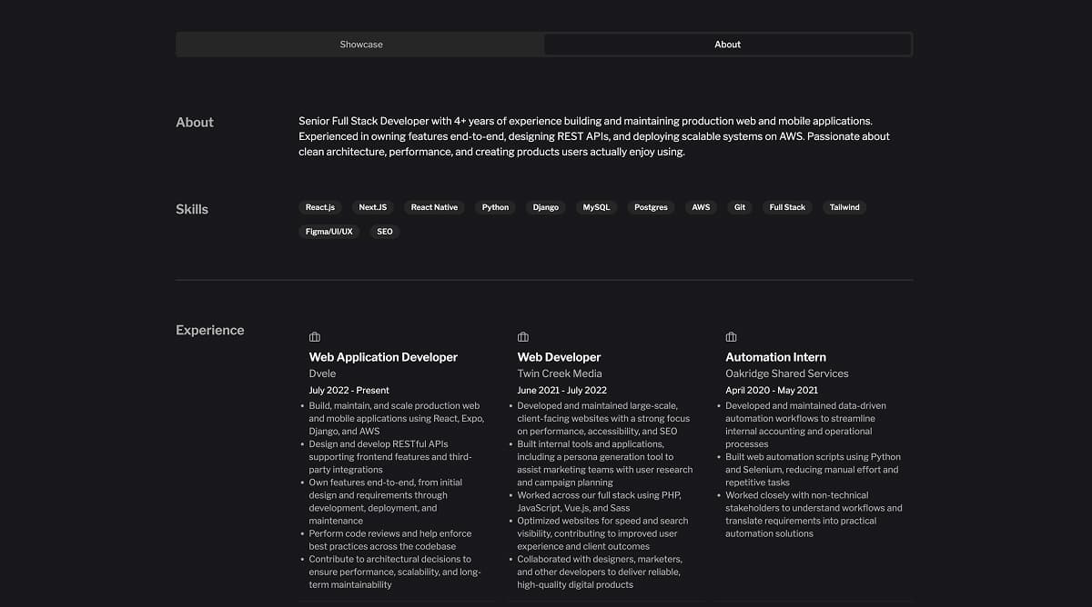Switch to the Showcase tab
Viewport: 1092px width, 607px height.
[x=361, y=45]
